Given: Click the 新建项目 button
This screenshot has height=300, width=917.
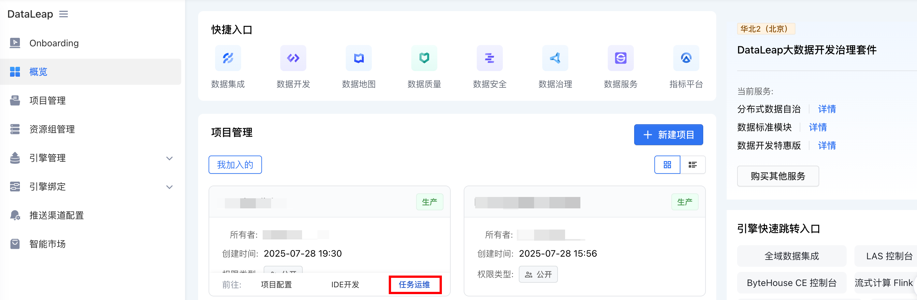Looking at the screenshot, I should point(669,135).
